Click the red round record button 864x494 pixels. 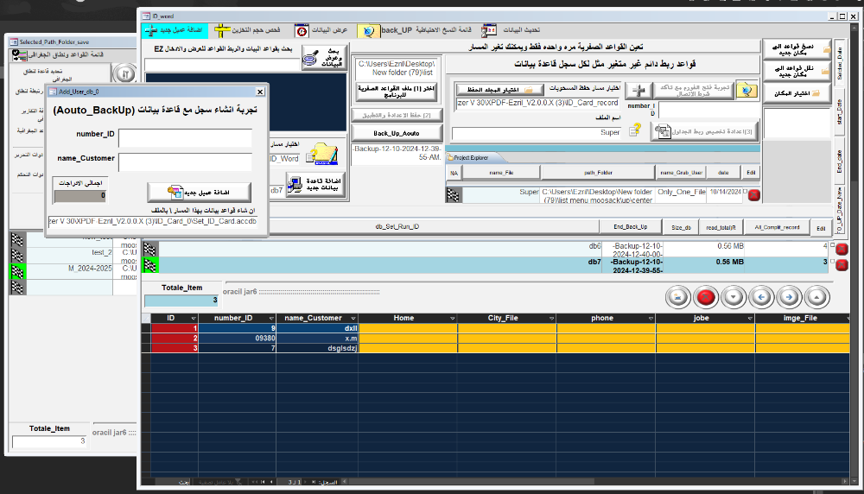point(707,297)
